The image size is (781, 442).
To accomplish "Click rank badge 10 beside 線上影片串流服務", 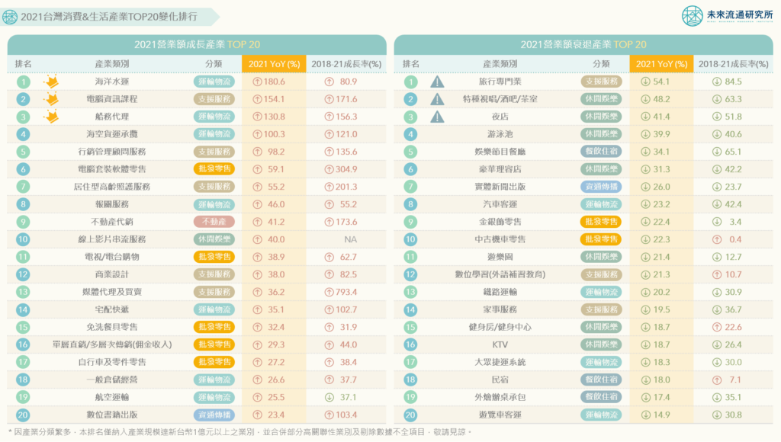I will pyautogui.click(x=23, y=239).
